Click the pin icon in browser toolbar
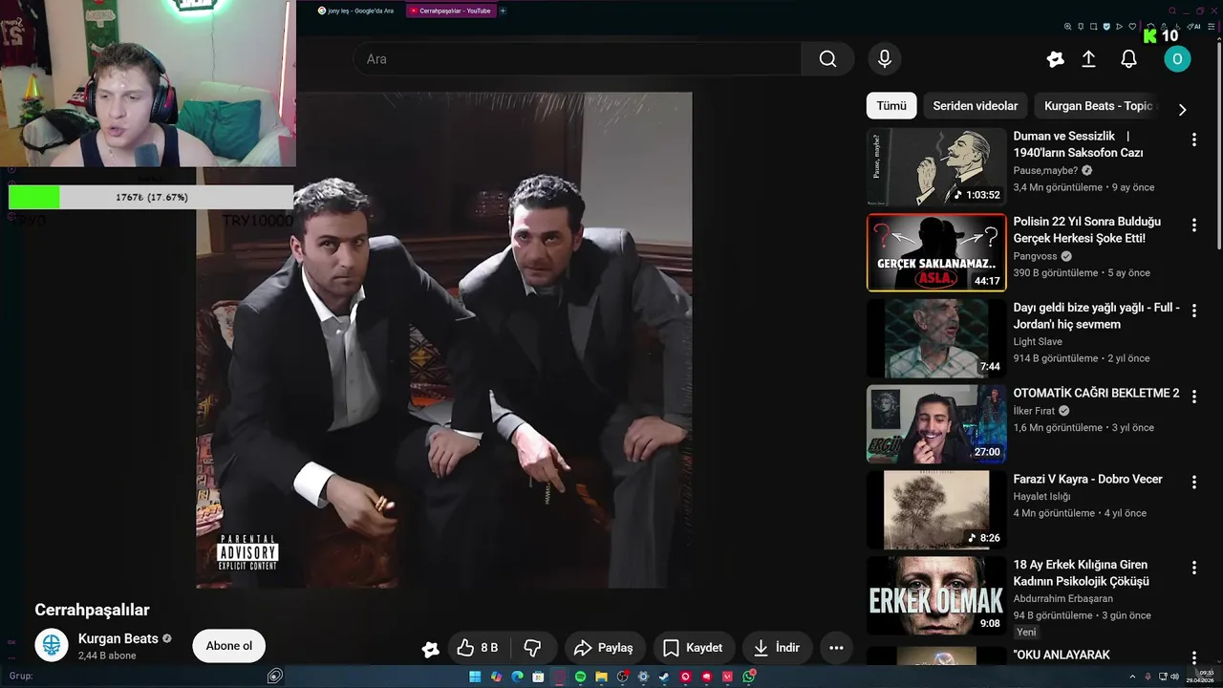Screen dimensions: 1223x688 tap(1081, 27)
